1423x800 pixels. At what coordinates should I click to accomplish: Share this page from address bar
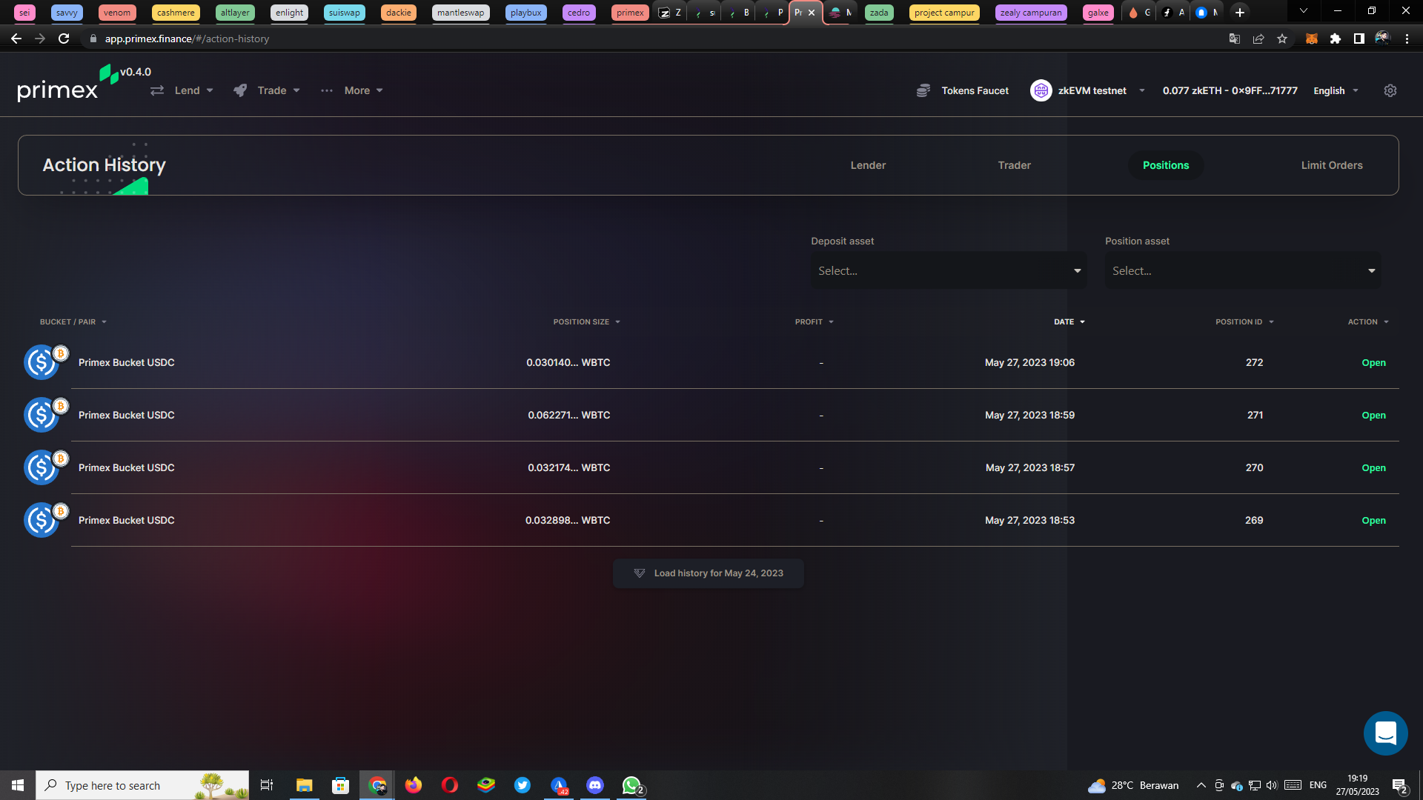1258,39
